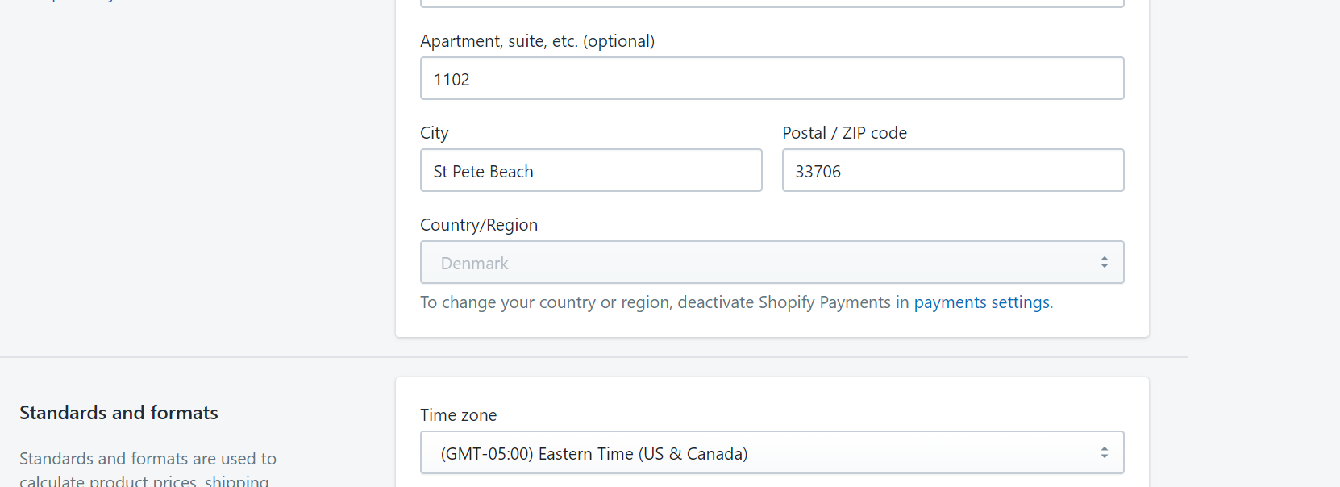Click the partially visible address field at top
Image resolution: width=1340 pixels, height=487 pixels.
(772, 3)
